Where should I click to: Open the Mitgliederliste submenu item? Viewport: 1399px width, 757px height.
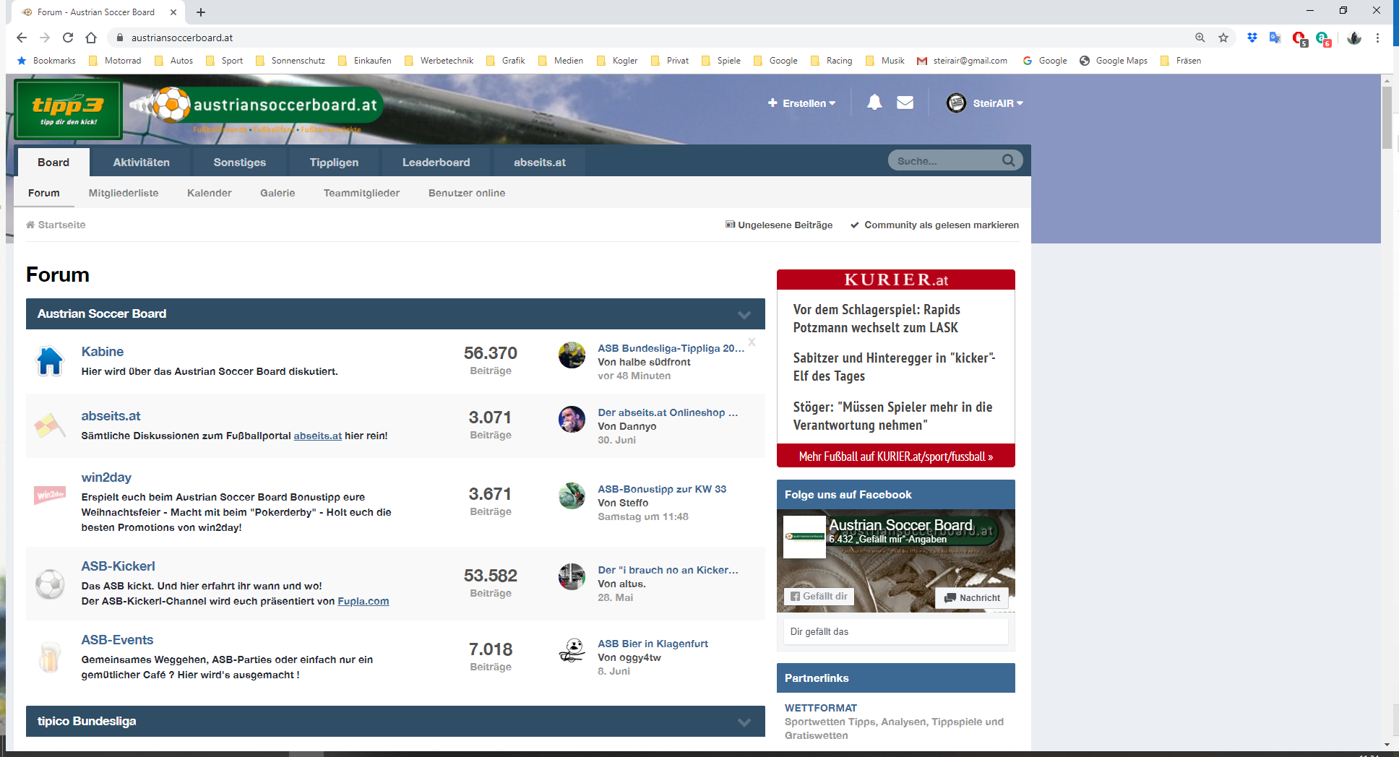124,193
